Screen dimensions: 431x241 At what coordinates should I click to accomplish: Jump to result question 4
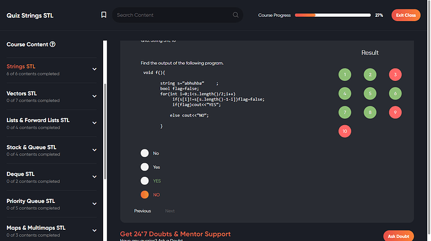point(345,93)
